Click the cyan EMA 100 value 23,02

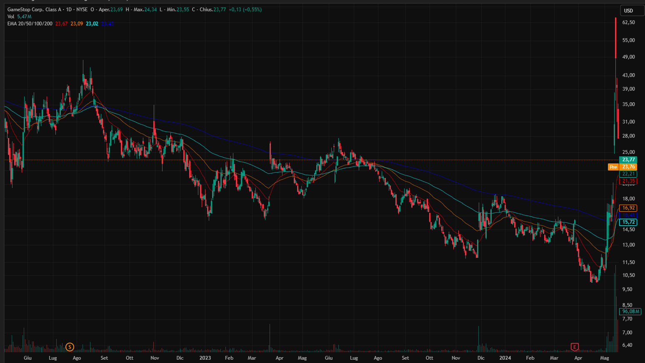[92, 24]
